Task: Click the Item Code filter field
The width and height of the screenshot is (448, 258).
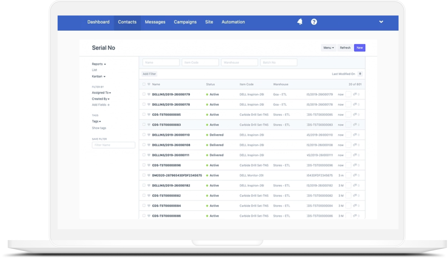Action: tap(200, 62)
